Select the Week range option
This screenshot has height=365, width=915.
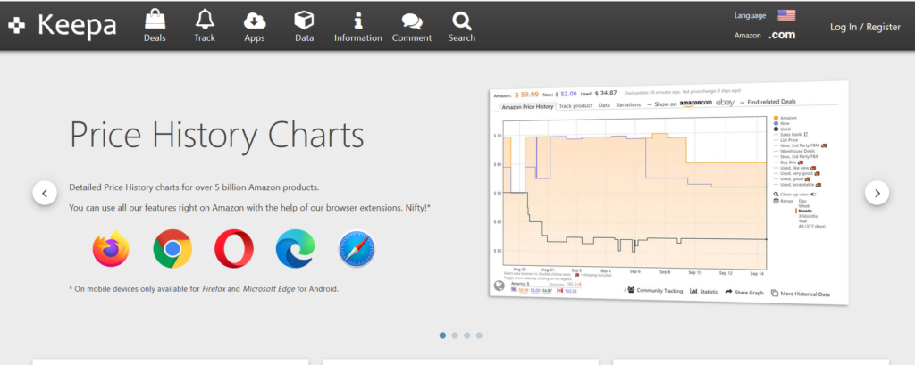[804, 206]
